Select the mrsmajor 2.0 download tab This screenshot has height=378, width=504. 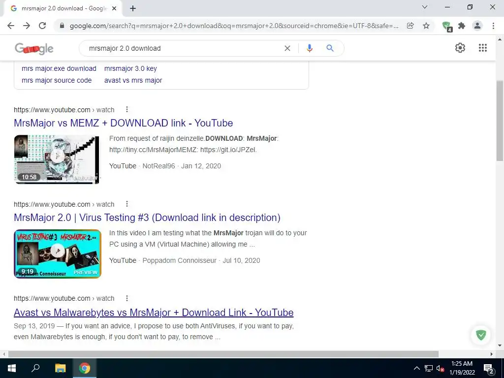point(63,9)
